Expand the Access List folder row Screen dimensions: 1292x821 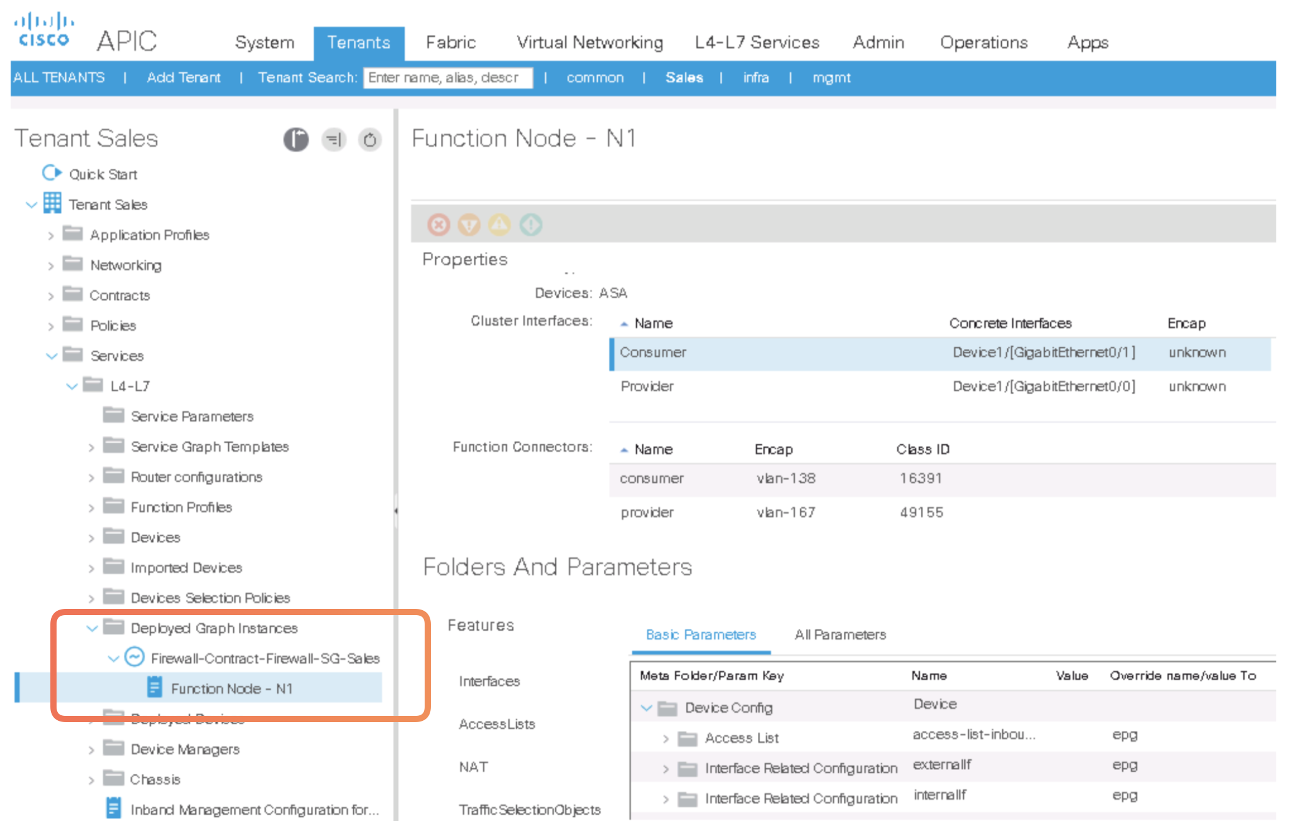coord(666,738)
